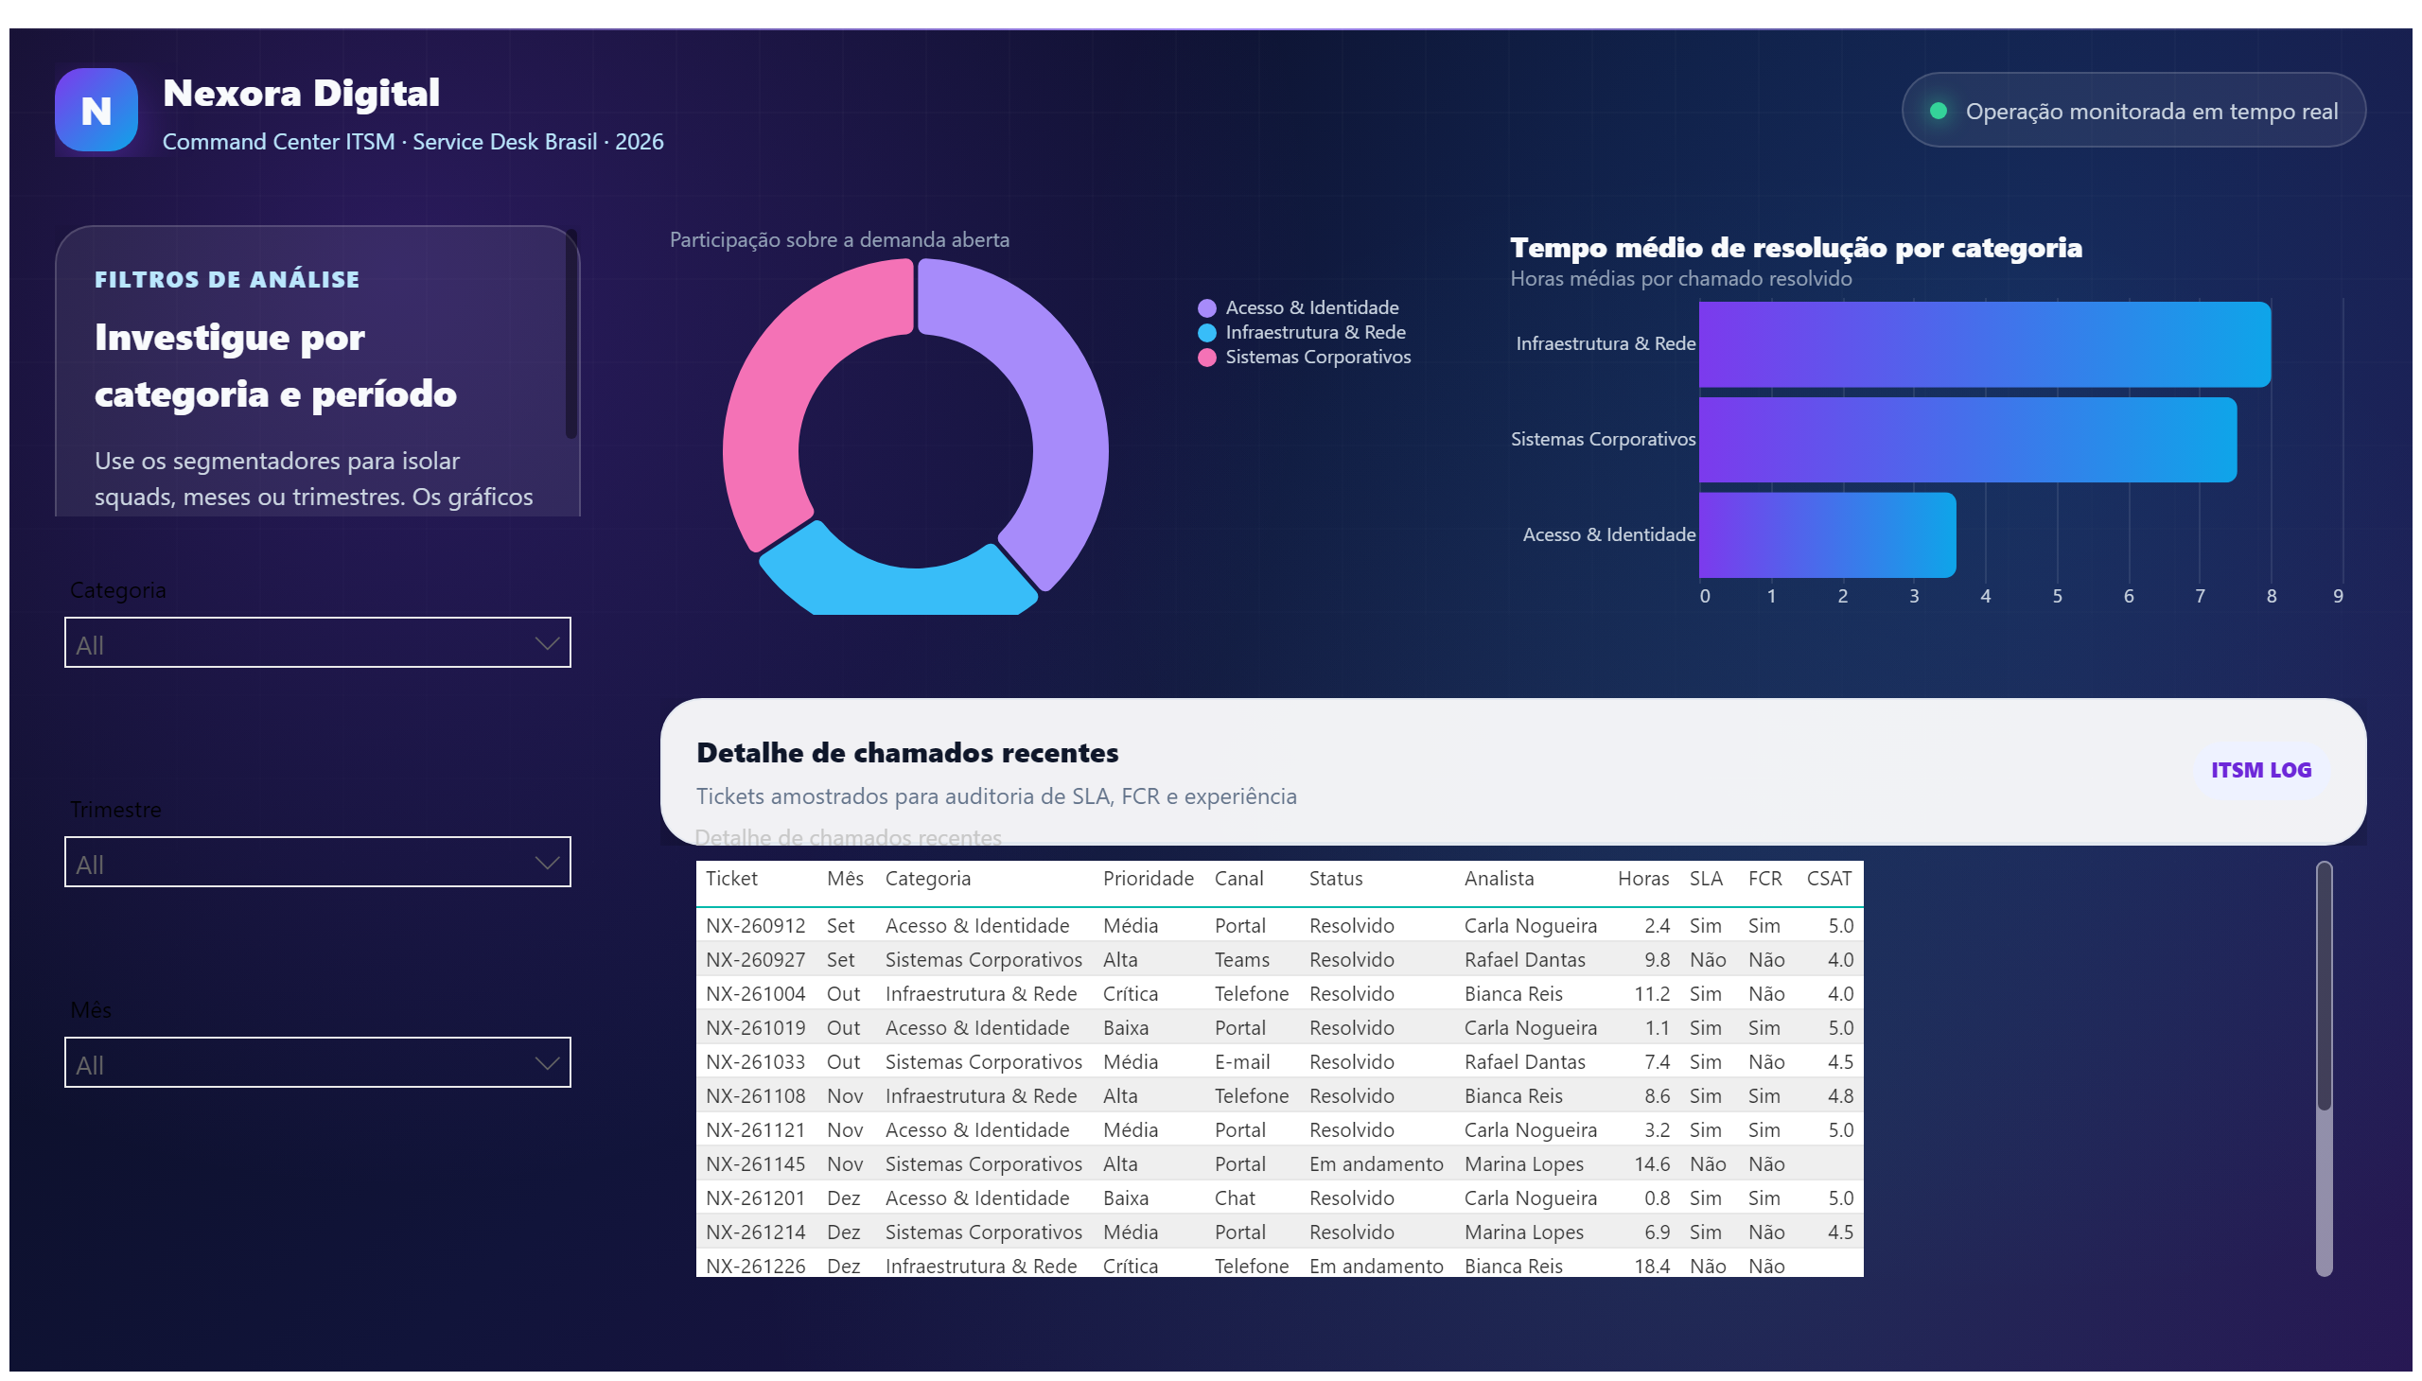This screenshot has height=1381, width=2422.
Task: Sort table by CSAT column header
Action: coord(1828,879)
